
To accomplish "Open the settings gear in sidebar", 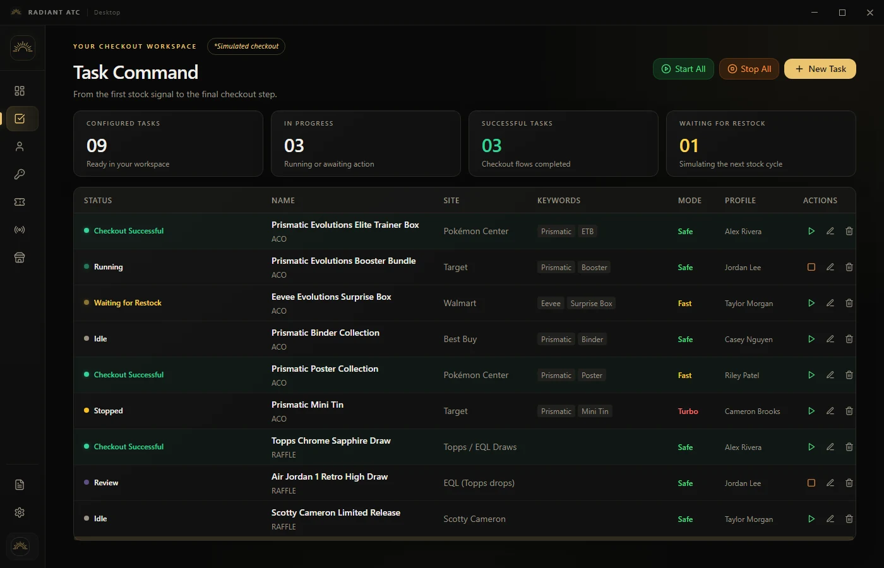I will point(20,512).
